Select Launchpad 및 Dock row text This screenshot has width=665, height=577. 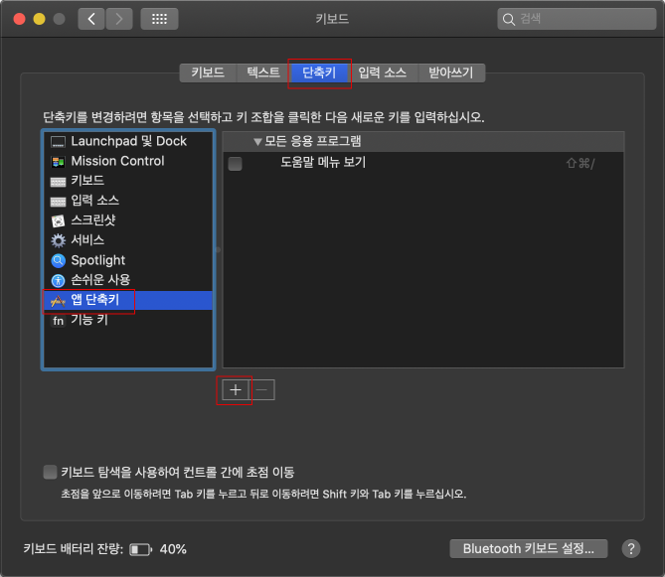click(x=129, y=141)
